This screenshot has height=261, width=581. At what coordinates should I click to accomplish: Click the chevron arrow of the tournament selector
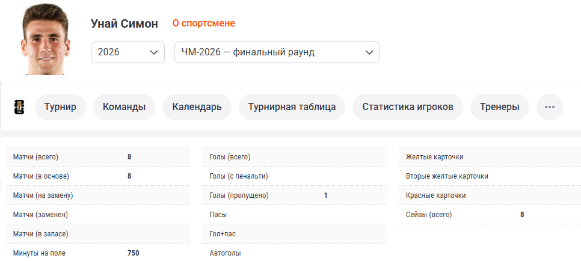click(369, 53)
